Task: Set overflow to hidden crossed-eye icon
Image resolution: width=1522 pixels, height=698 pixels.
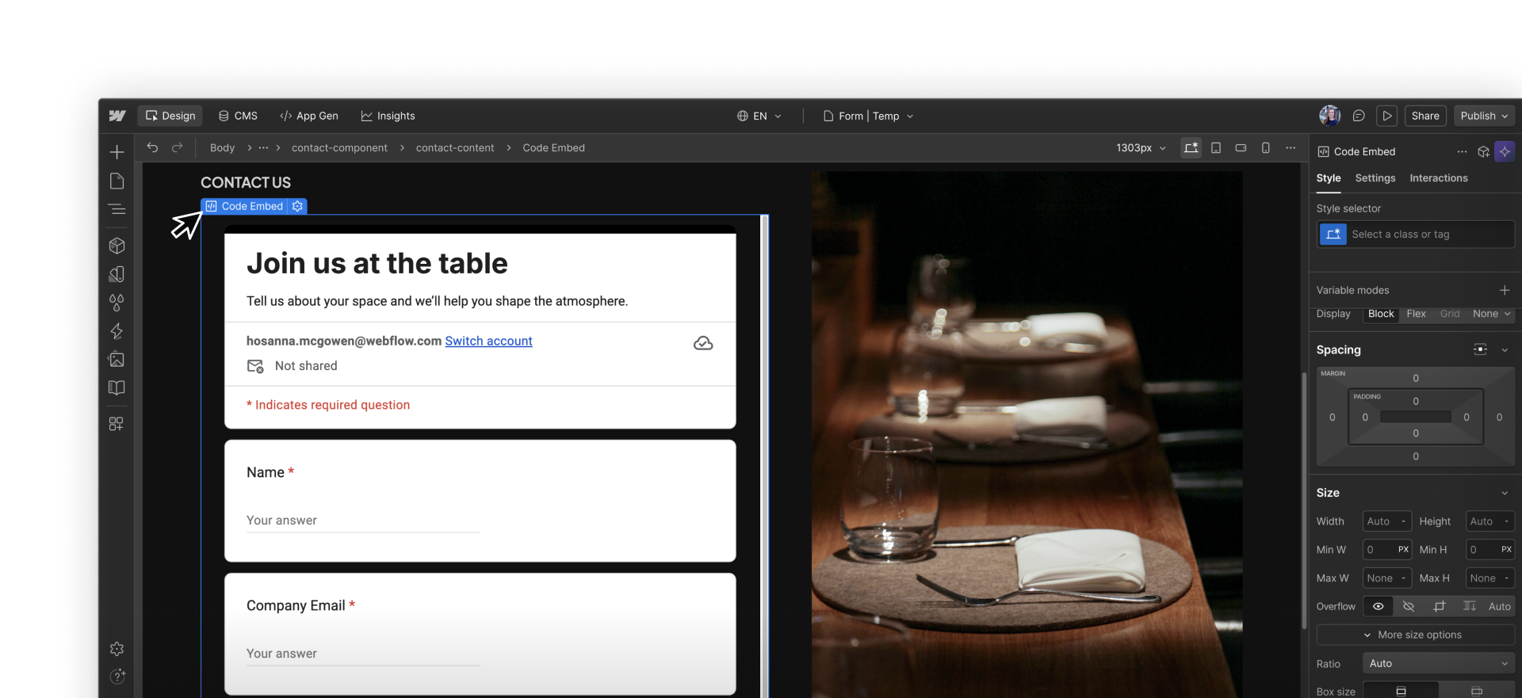Action: [x=1409, y=606]
